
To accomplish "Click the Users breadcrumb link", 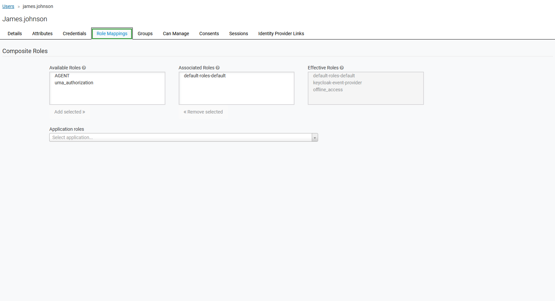I will 8,6.
